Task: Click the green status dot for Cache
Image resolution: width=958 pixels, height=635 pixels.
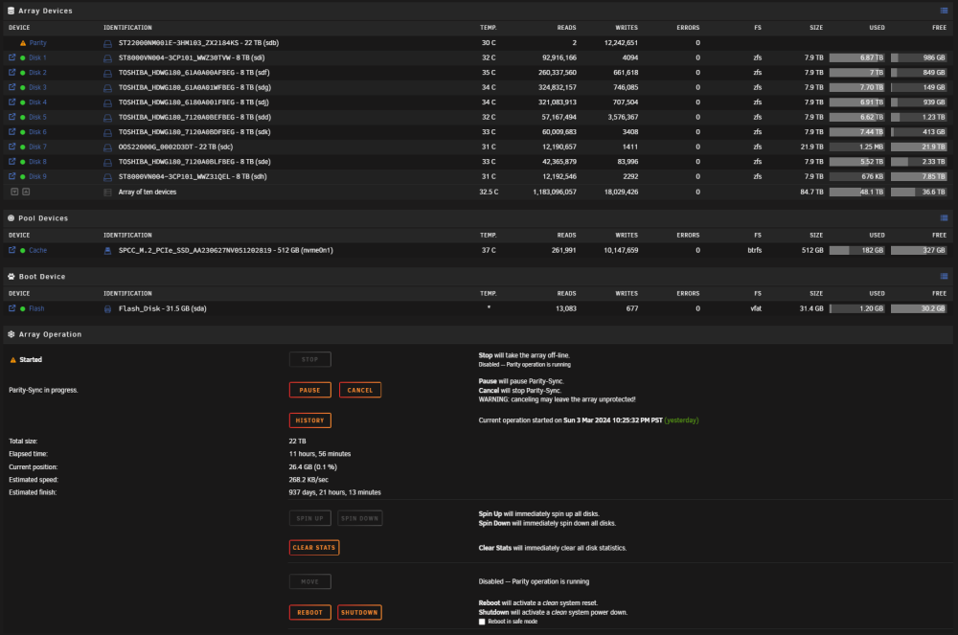Action: pos(23,250)
